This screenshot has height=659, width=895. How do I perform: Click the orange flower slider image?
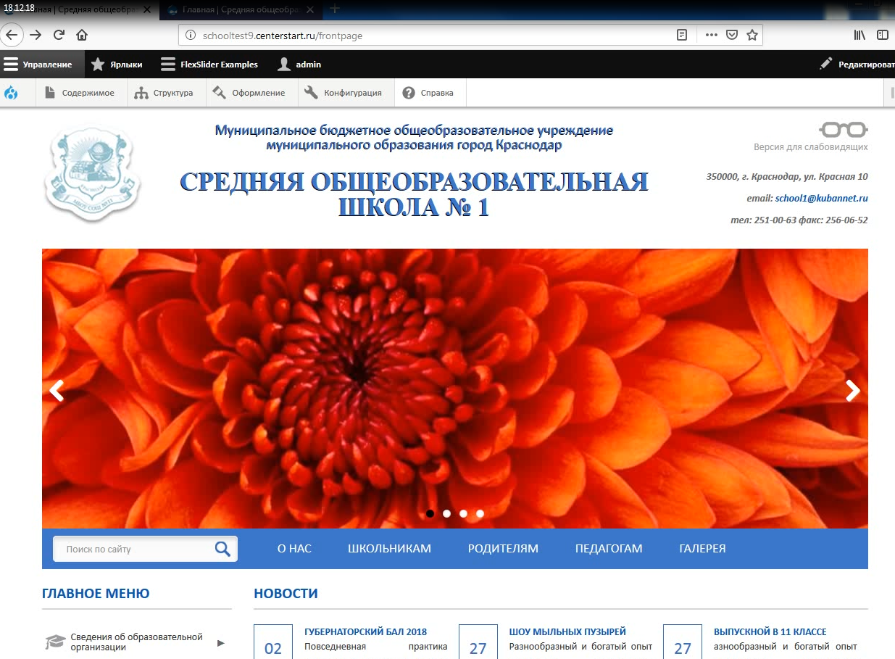coord(454,389)
